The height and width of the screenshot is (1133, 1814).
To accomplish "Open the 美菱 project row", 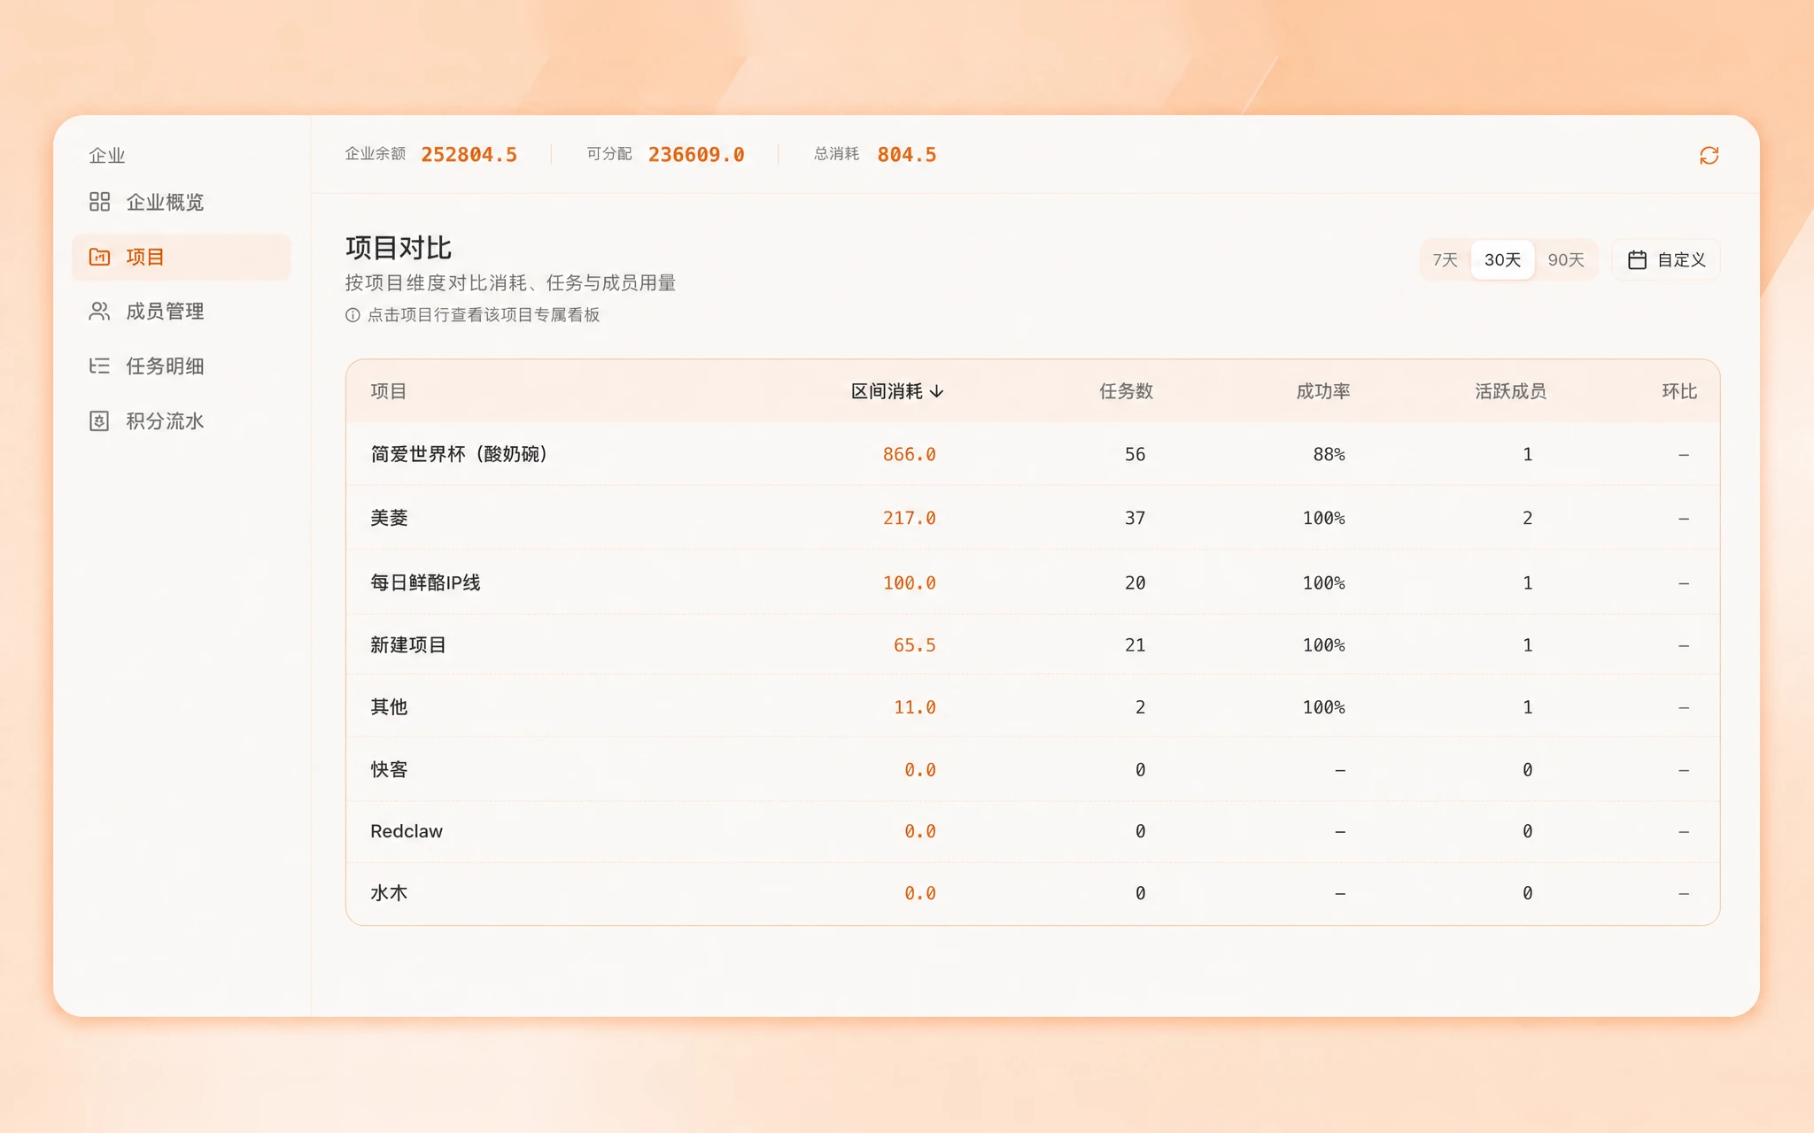I will [x=1033, y=518].
